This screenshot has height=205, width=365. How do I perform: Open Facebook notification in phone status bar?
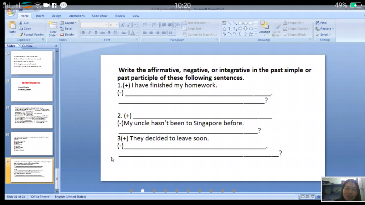54,5
